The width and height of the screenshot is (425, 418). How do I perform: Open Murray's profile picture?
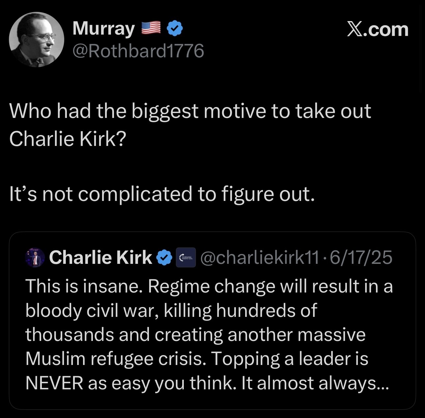click(36, 40)
